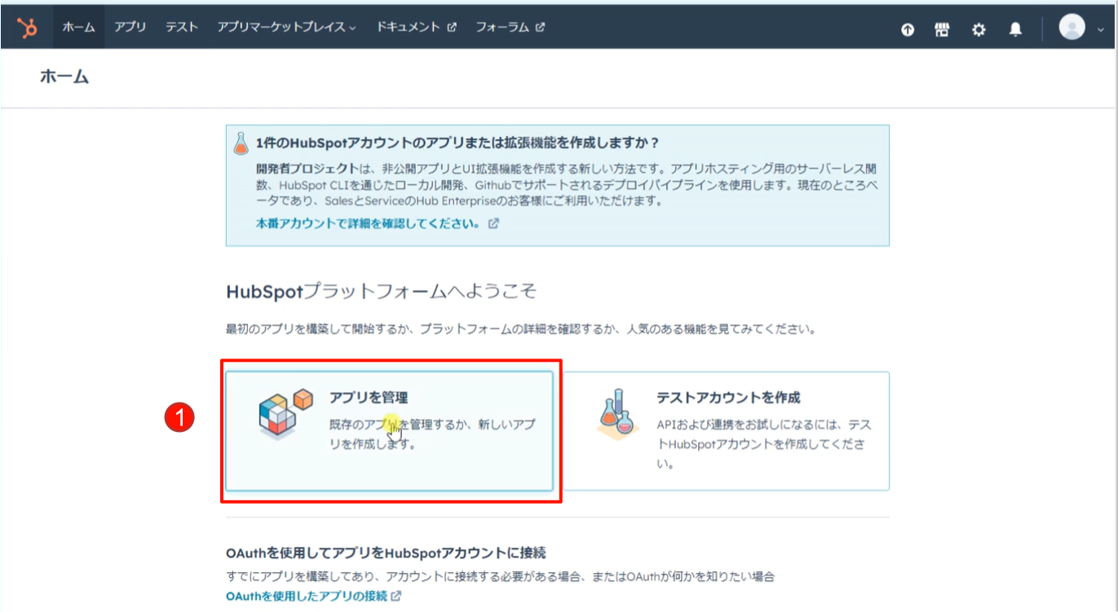This screenshot has width=1118, height=612.
Task: Click the user avatar icon
Action: [1072, 28]
